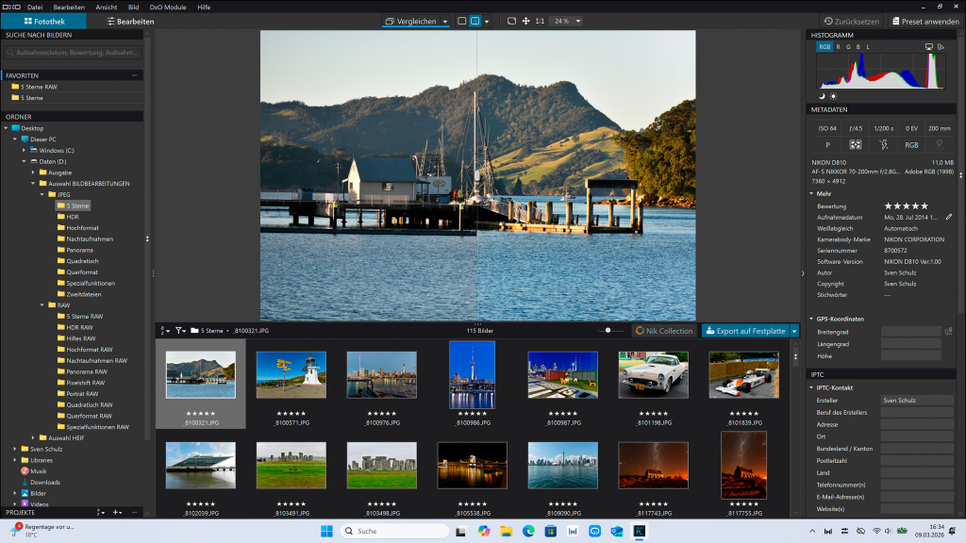Viewport: 966px width, 543px height.
Task: Select the hand/pan tool icon in the toolbar
Action: 526,21
